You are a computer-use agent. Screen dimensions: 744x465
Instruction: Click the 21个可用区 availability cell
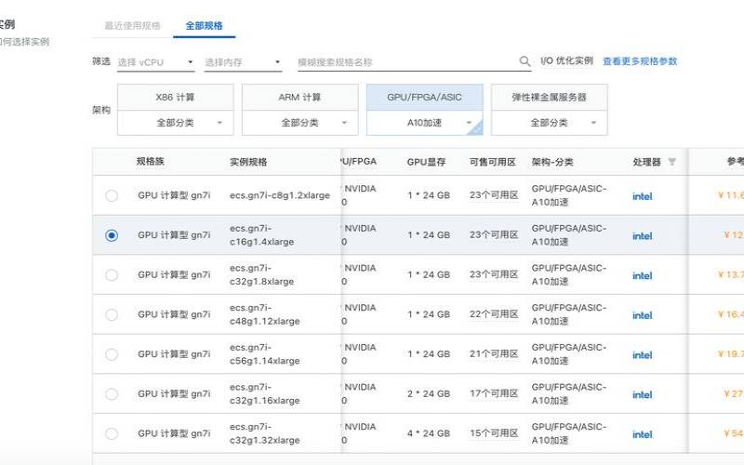[x=494, y=354]
